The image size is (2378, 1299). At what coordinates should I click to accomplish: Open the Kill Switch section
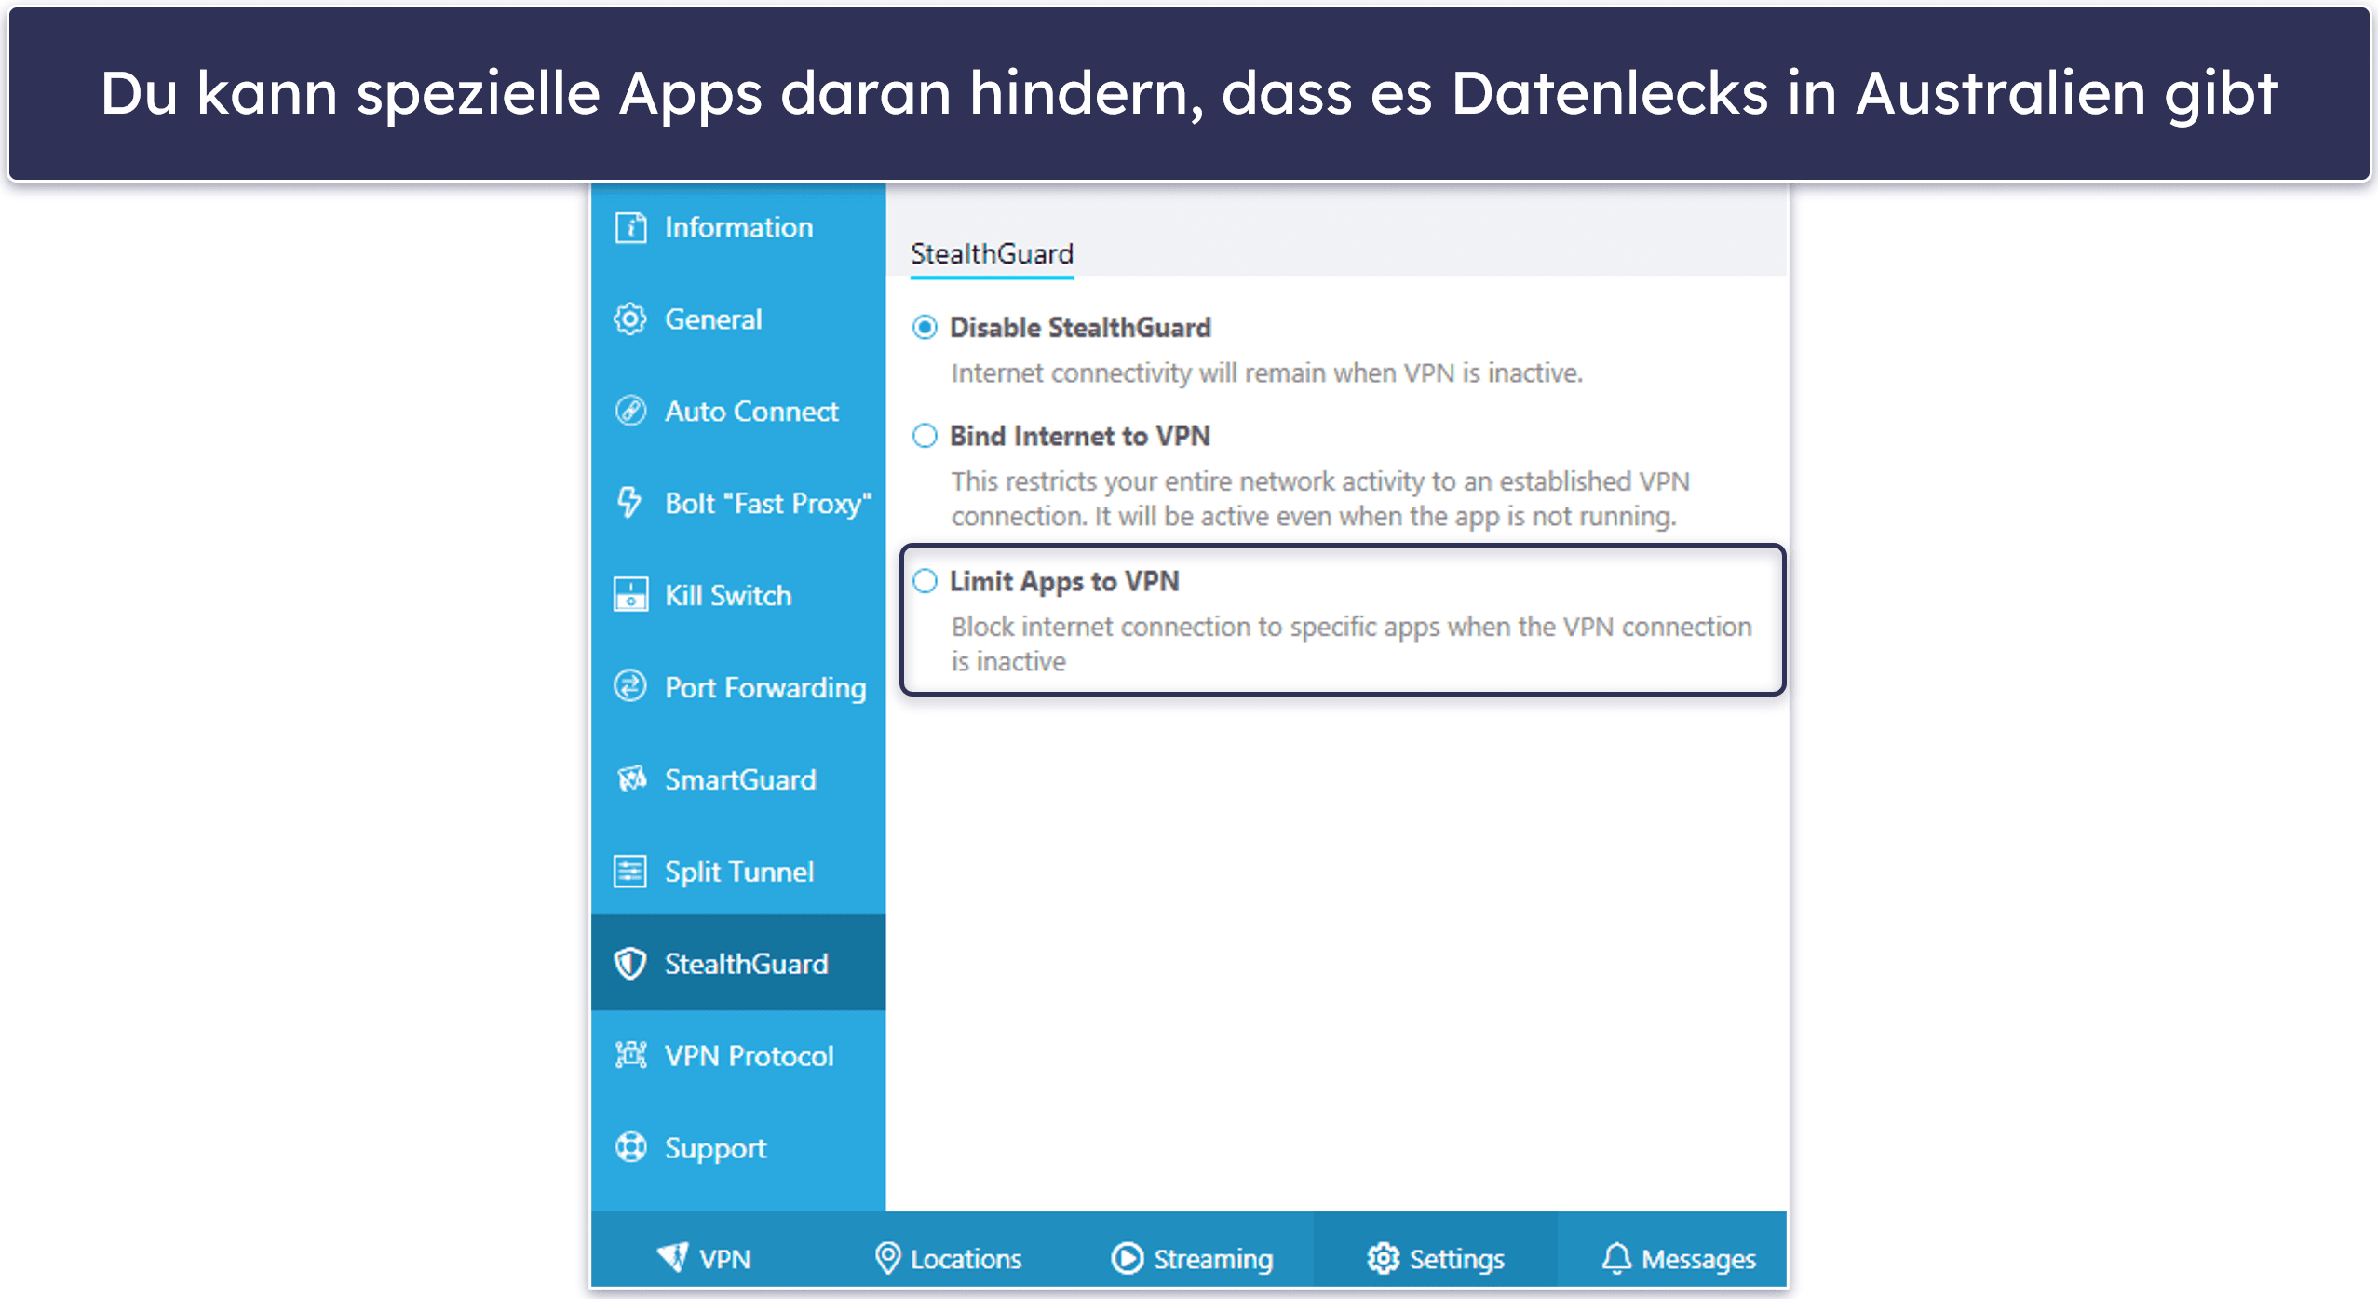[738, 595]
